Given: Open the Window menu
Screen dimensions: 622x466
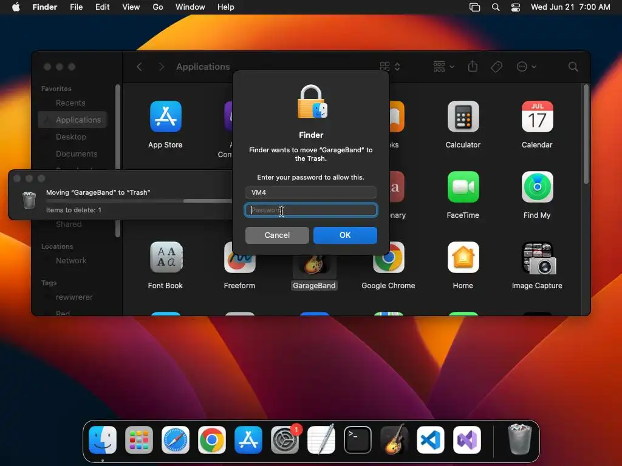Looking at the screenshot, I should [x=190, y=7].
